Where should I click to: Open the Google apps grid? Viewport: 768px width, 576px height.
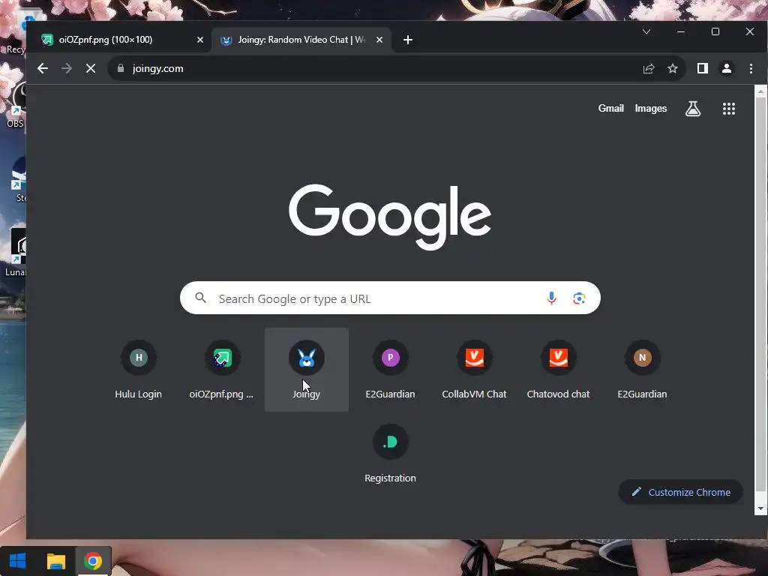pyautogui.click(x=729, y=109)
